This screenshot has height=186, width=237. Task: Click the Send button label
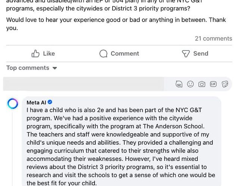click(x=201, y=54)
